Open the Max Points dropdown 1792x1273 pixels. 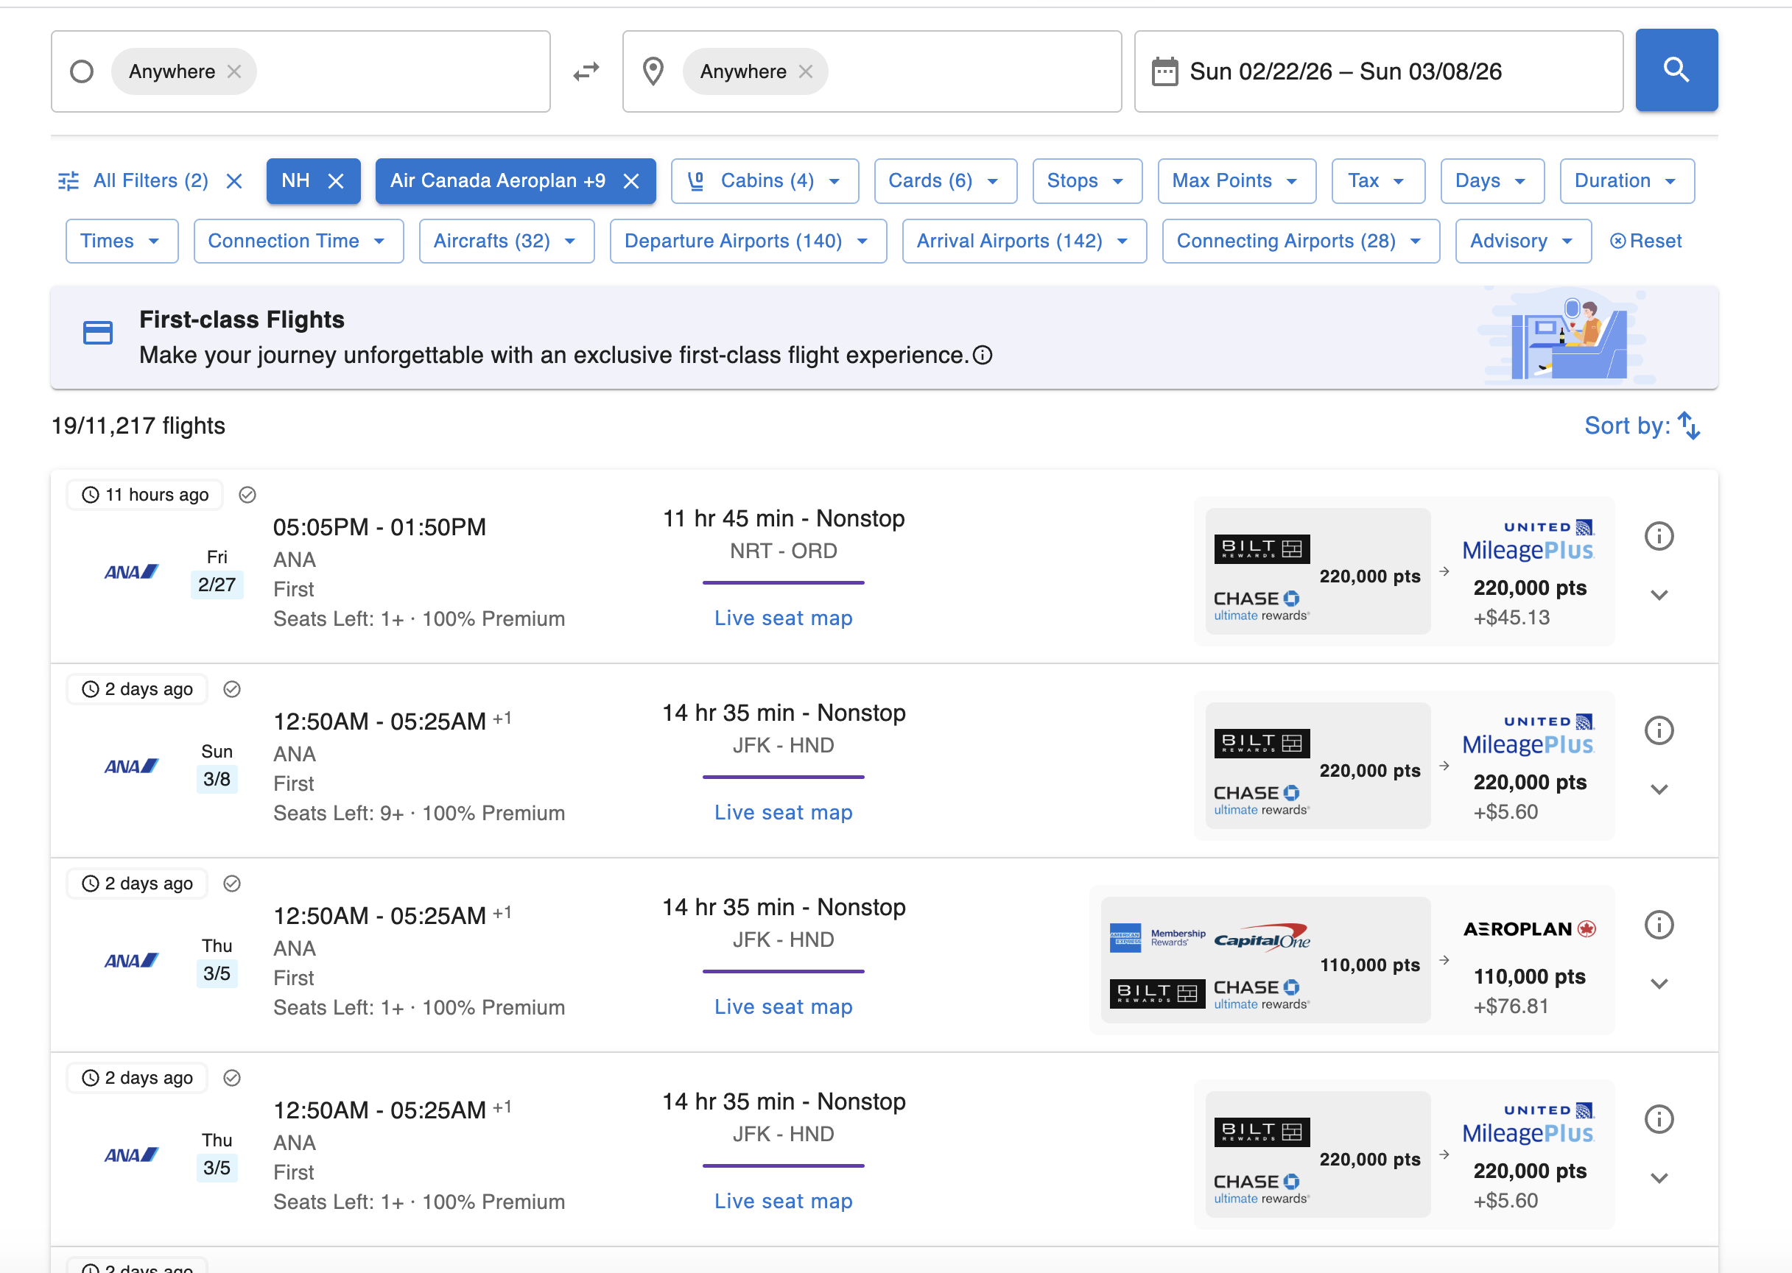[1236, 181]
